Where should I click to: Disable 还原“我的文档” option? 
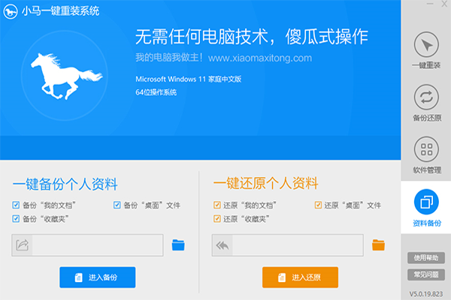217,205
